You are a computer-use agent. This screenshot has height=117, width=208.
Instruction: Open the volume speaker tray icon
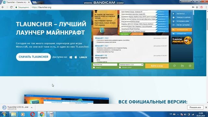pos(185,114)
